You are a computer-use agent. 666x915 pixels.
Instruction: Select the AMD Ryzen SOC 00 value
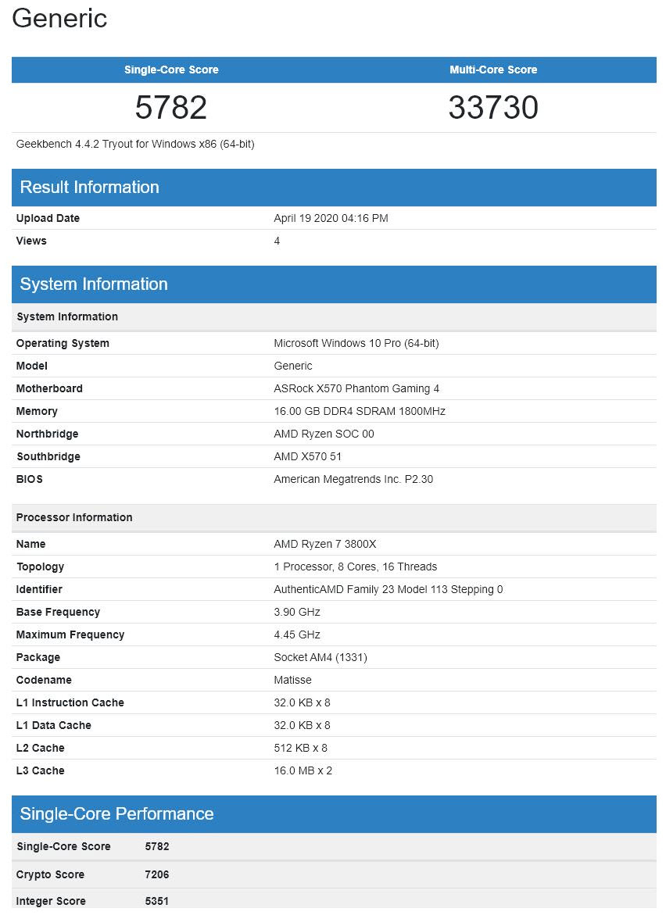pos(324,434)
